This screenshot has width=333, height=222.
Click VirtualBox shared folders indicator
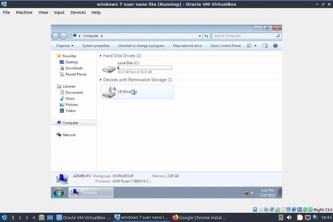click(x=283, y=210)
